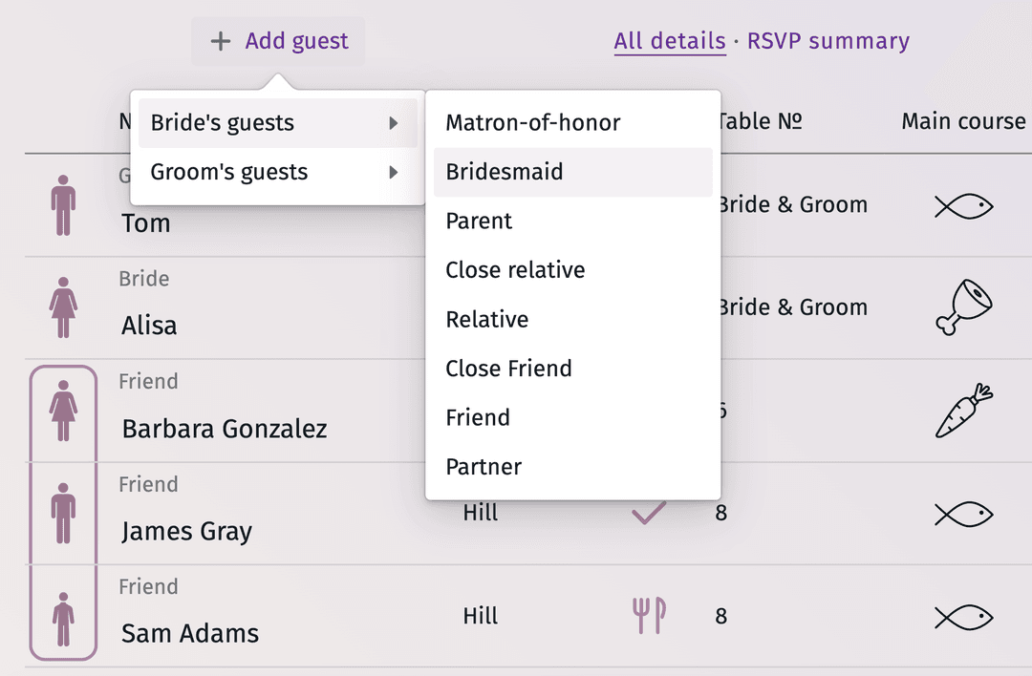Screen dimensions: 1032x676
Task: Click the fish main course icon for Tom
Action: click(963, 205)
